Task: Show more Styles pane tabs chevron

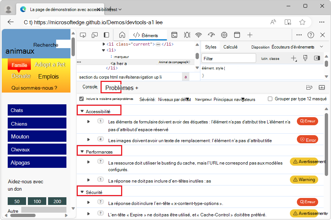Action: point(321,47)
